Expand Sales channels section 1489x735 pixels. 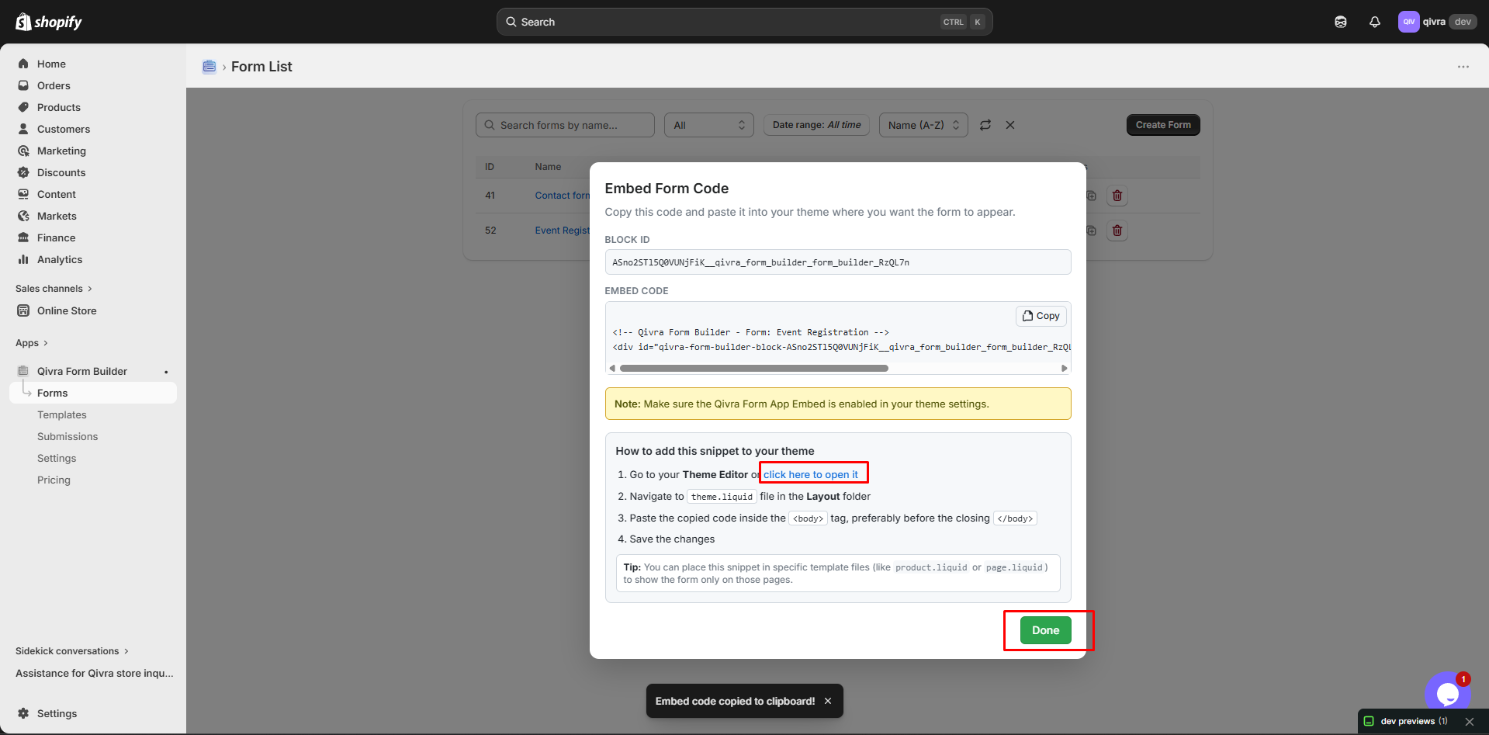(x=54, y=289)
